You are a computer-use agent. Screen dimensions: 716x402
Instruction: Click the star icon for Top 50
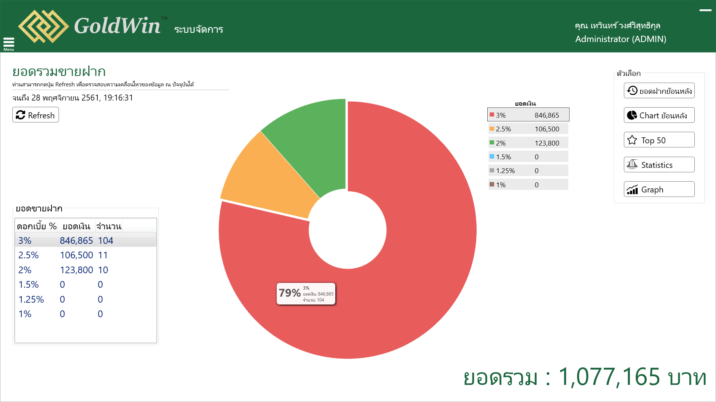coord(632,140)
